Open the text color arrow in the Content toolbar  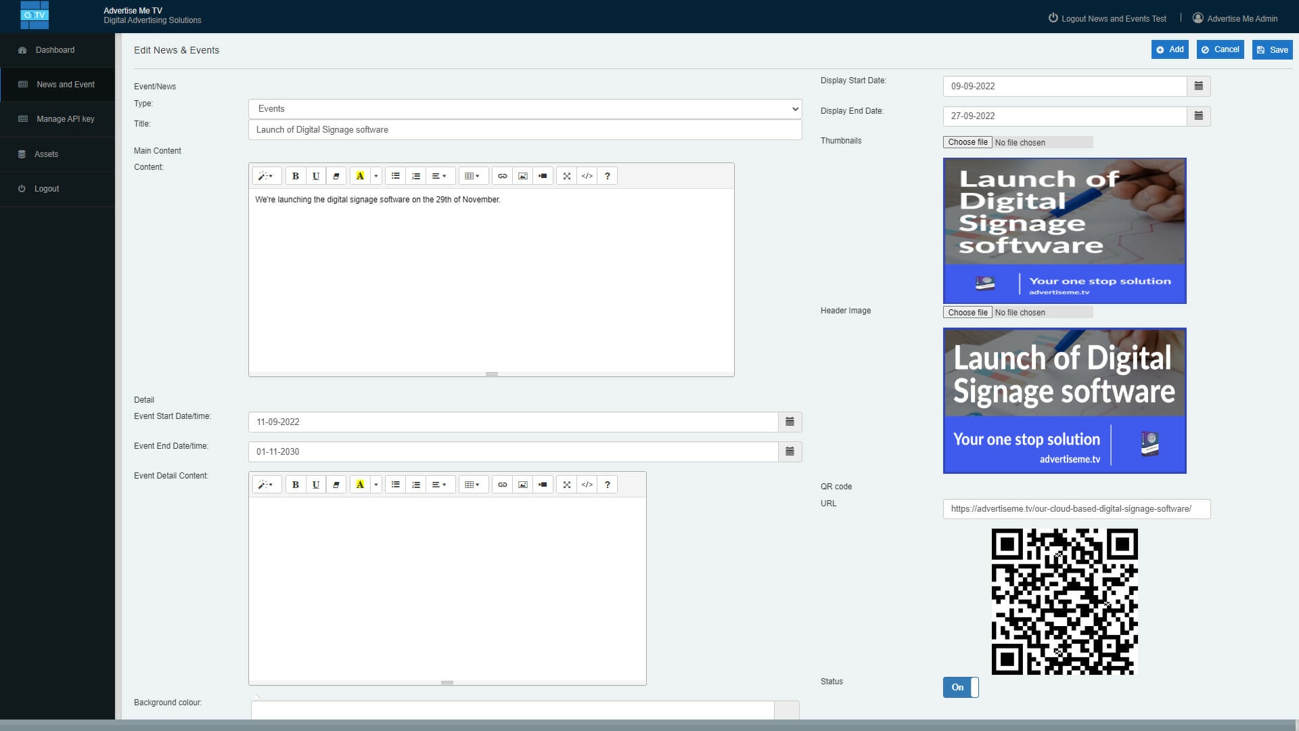point(376,176)
